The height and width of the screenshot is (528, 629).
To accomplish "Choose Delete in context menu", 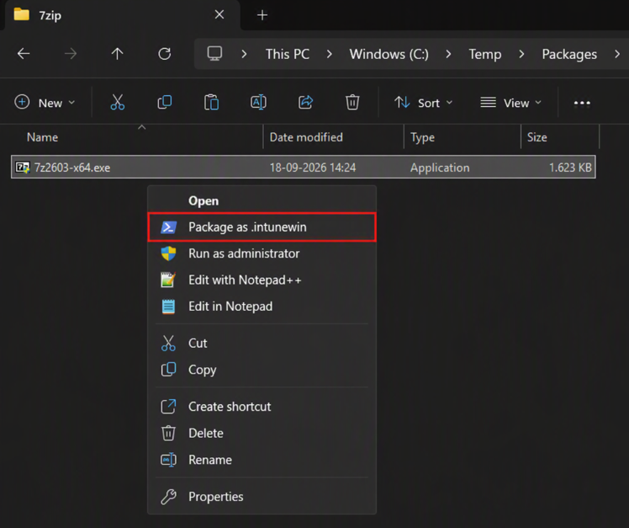I will [262, 433].
